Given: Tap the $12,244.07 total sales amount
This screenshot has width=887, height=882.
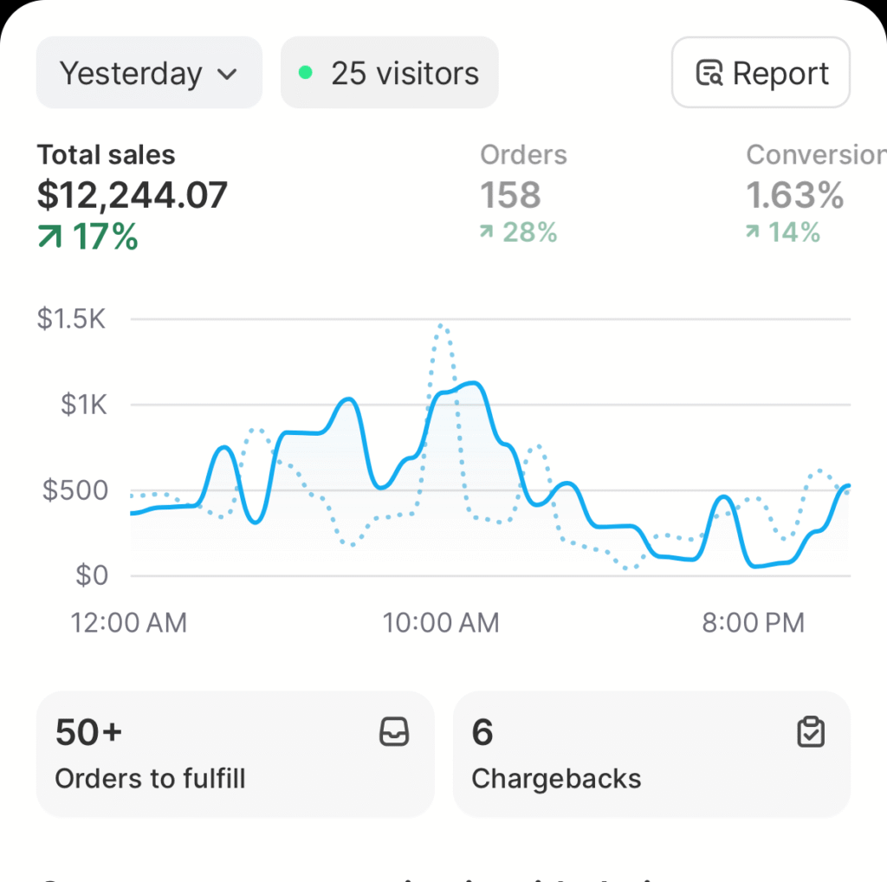Looking at the screenshot, I should [132, 195].
